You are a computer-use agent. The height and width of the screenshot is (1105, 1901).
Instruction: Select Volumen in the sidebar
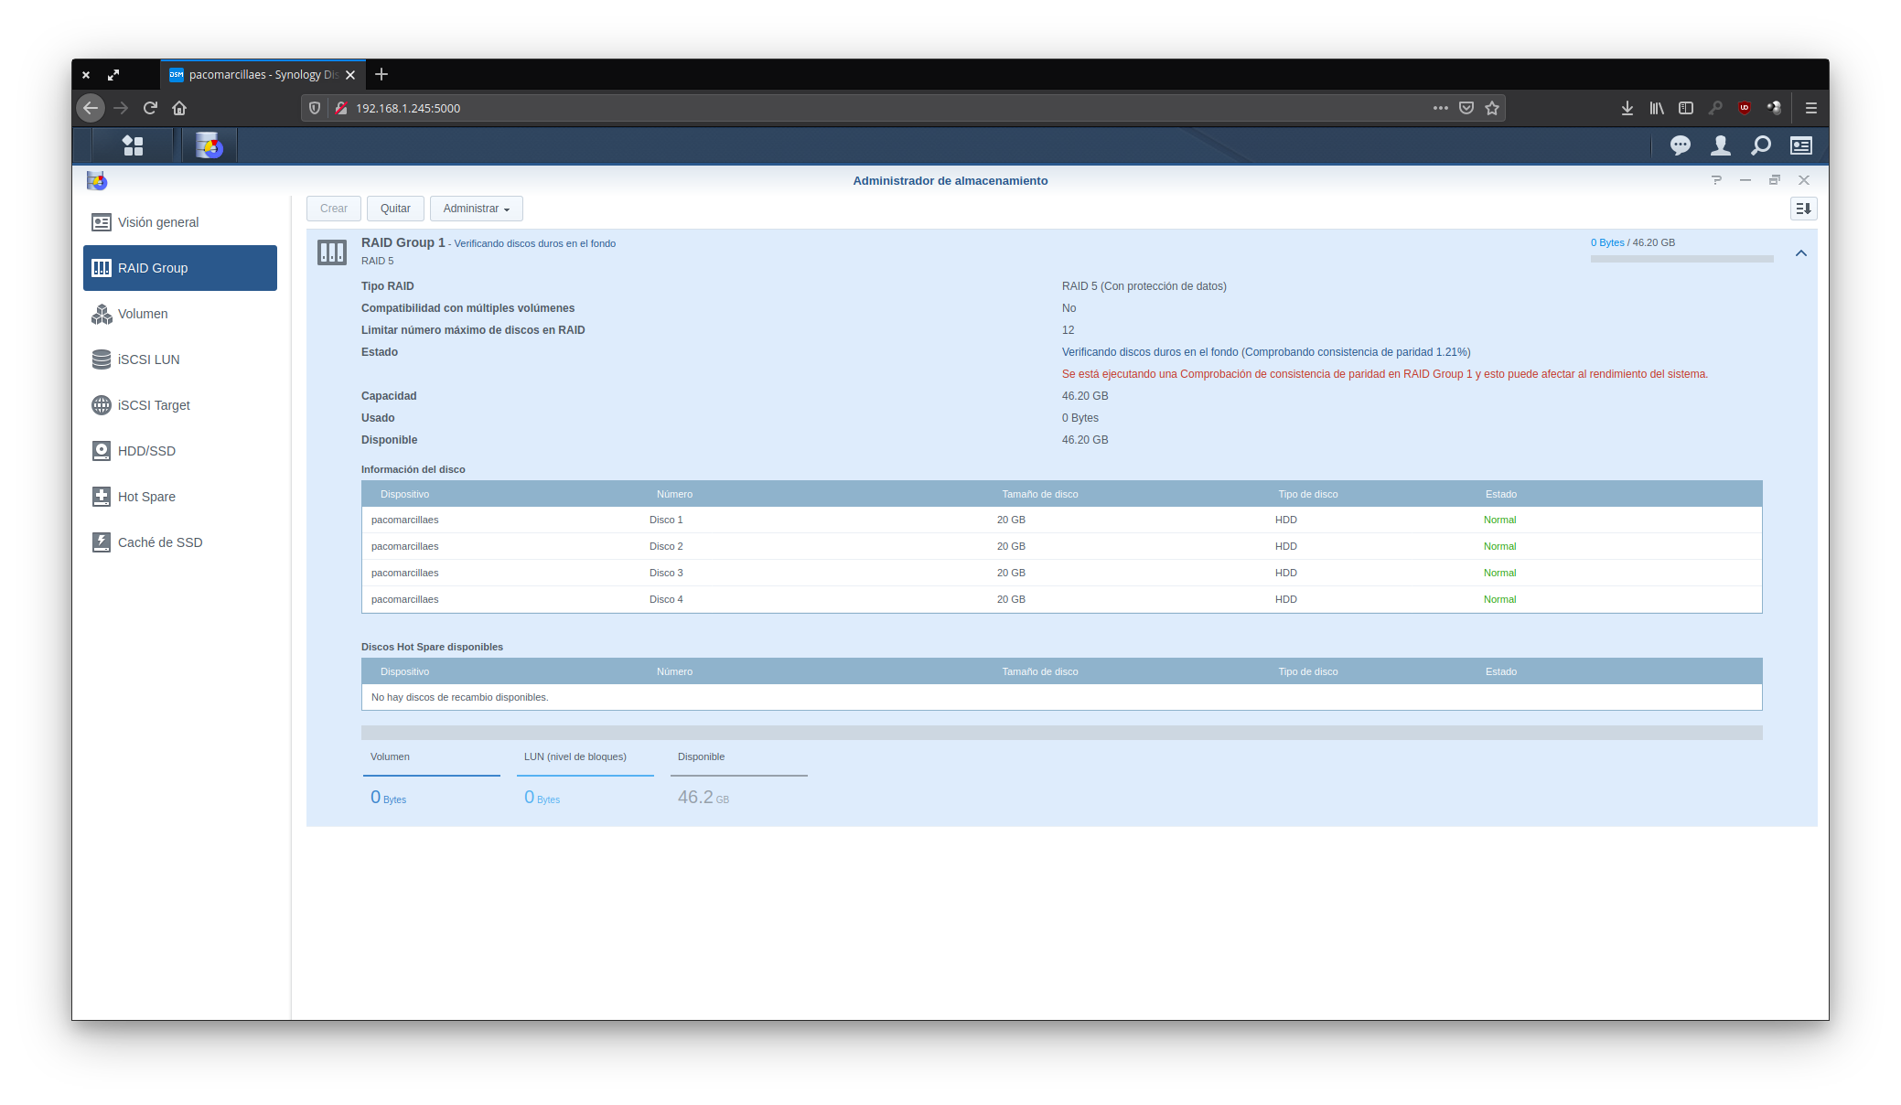143,314
